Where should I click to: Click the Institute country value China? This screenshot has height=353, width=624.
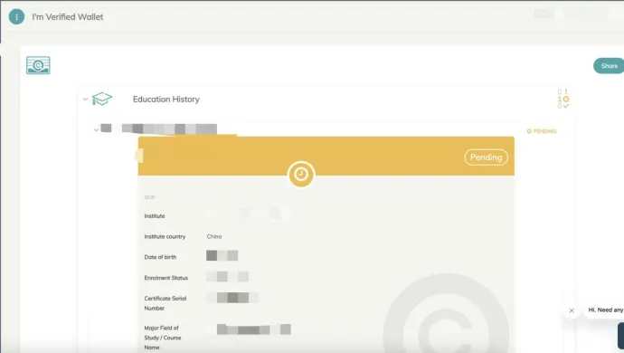point(214,236)
